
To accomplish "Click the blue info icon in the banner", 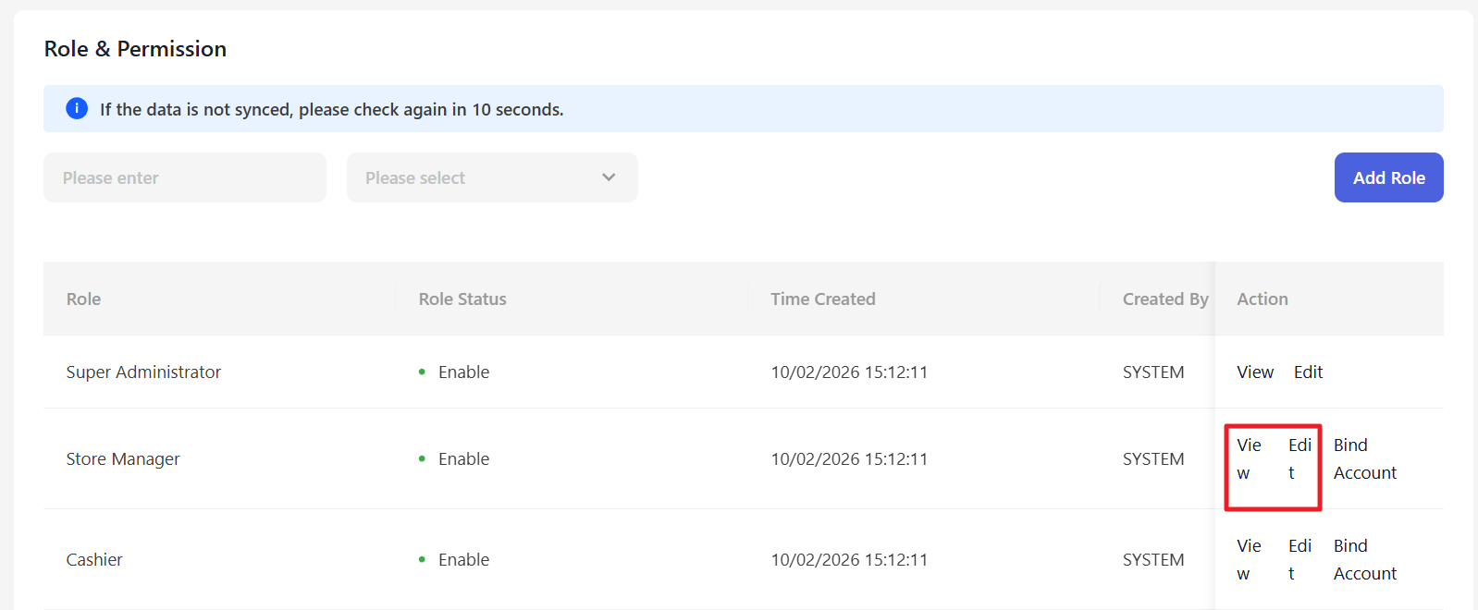I will [77, 109].
